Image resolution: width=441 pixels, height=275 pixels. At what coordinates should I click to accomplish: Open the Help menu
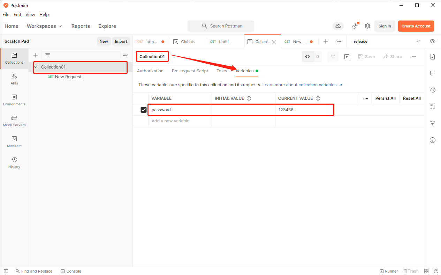click(44, 15)
